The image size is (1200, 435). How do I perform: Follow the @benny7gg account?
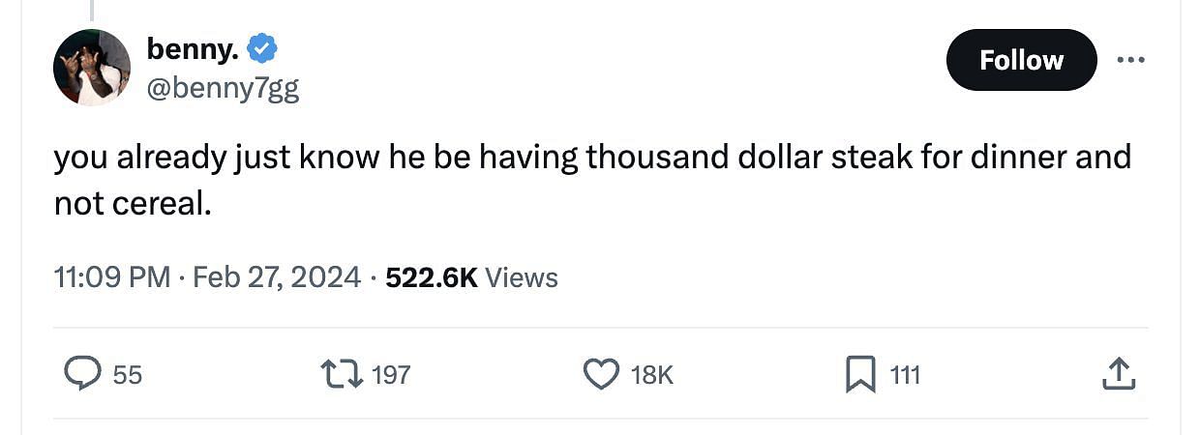(1021, 60)
